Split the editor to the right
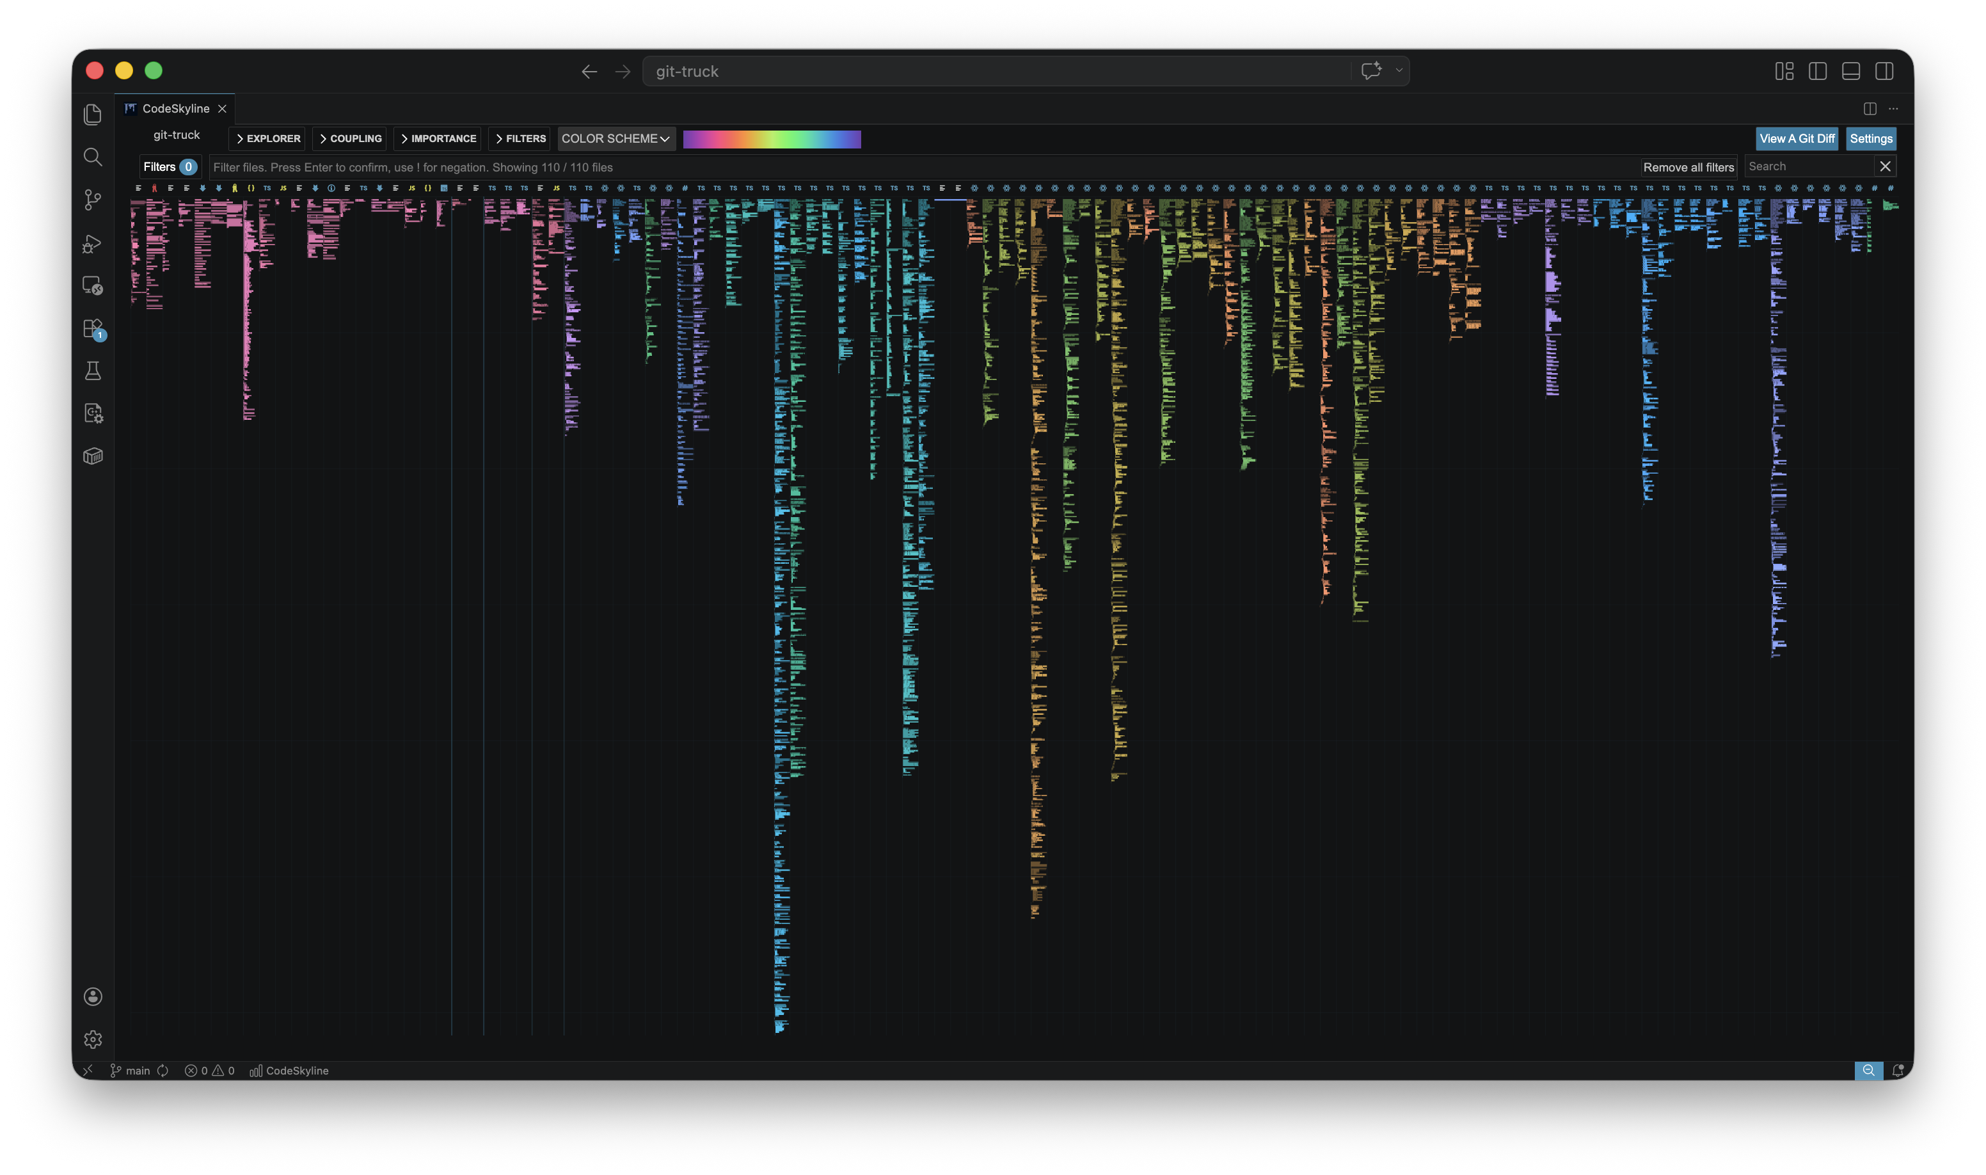Viewport: 1986px width, 1175px height. pos(1870,108)
